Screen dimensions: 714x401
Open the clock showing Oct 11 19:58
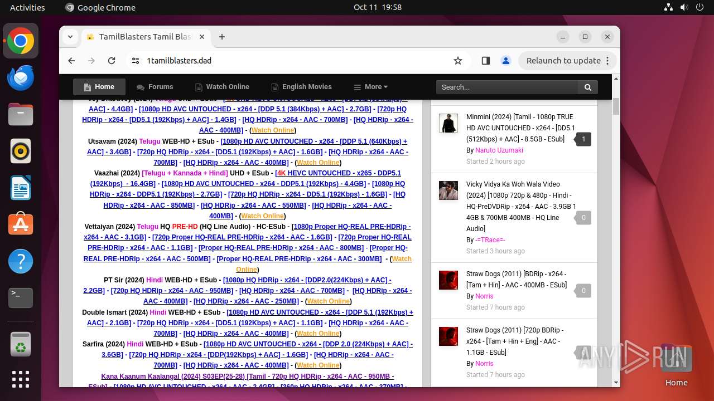(378, 7)
